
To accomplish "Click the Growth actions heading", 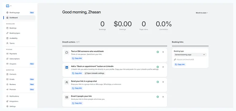I will point(69,42).
